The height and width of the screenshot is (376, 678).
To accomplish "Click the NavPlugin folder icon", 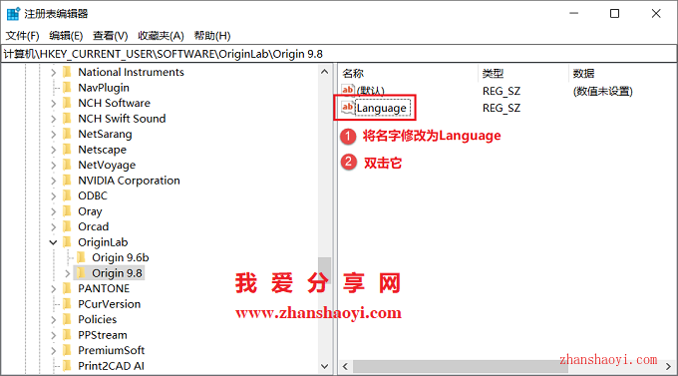I will coord(67,88).
